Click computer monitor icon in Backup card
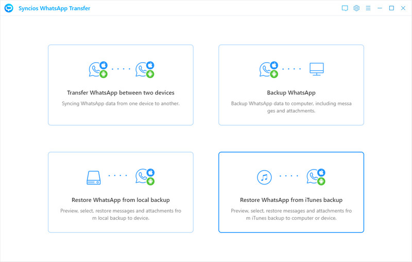 (317, 69)
